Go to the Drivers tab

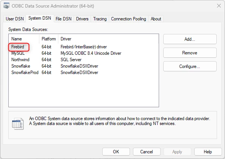[82, 19]
